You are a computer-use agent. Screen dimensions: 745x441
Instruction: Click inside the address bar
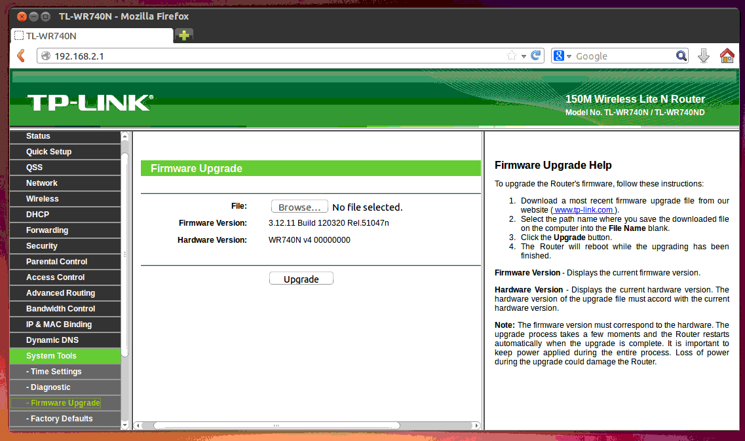pos(197,56)
